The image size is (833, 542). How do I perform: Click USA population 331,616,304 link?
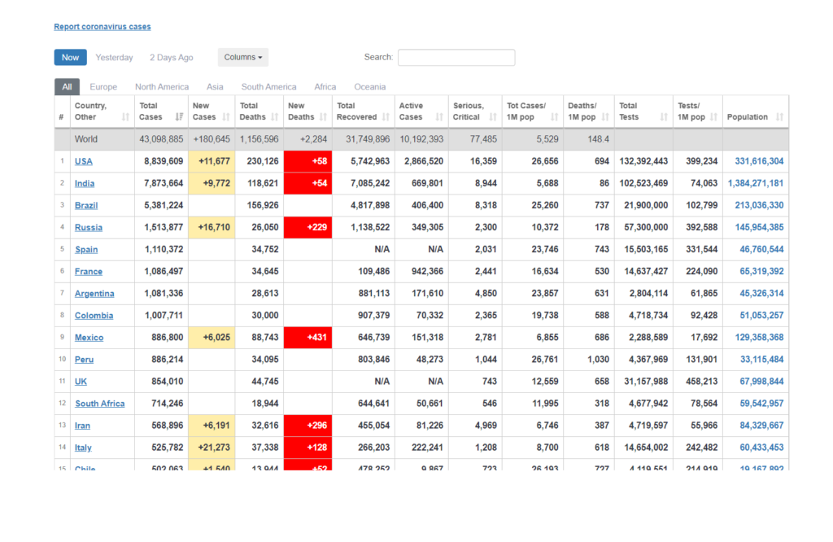point(759,161)
